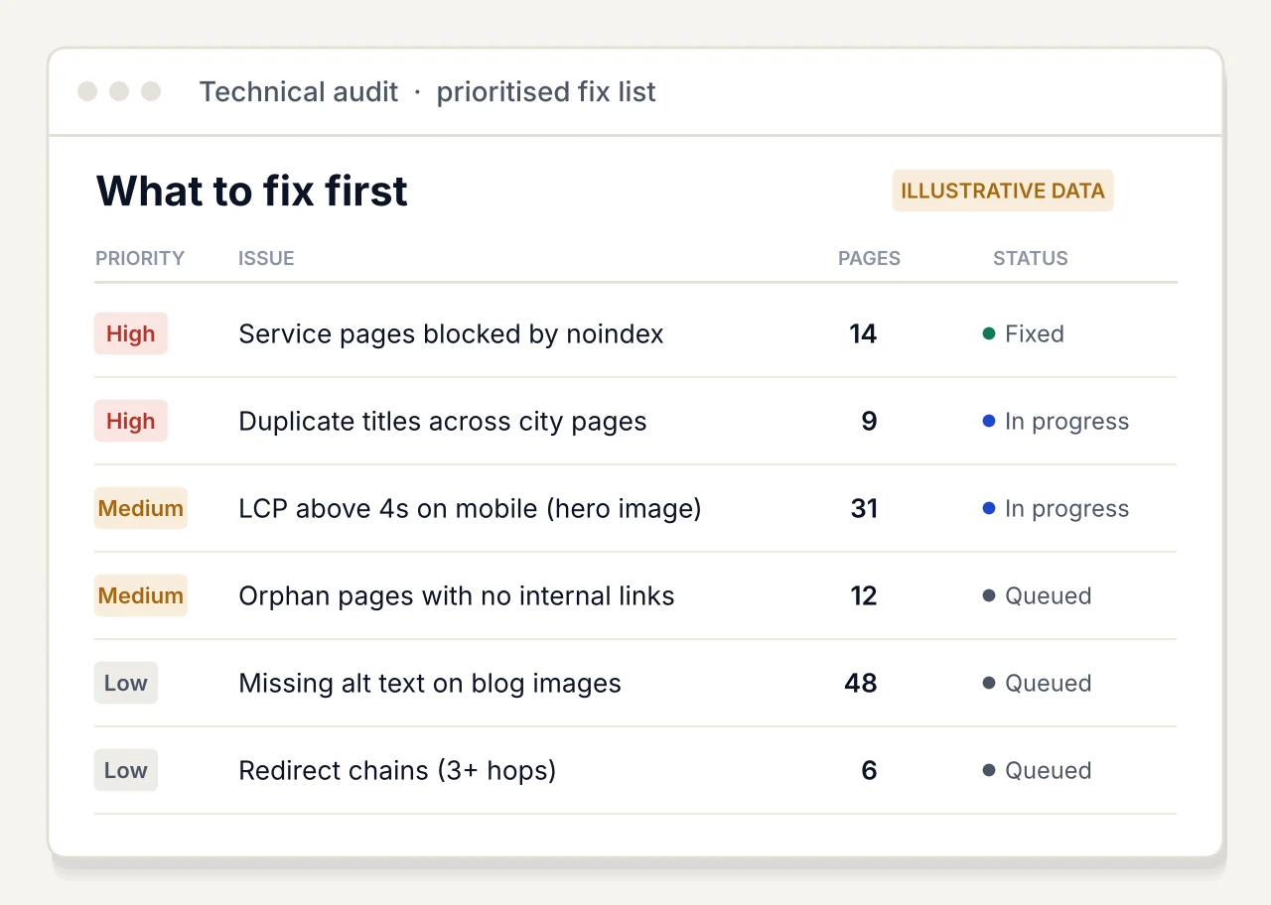Select the High badge for duplicate titles

(x=131, y=421)
